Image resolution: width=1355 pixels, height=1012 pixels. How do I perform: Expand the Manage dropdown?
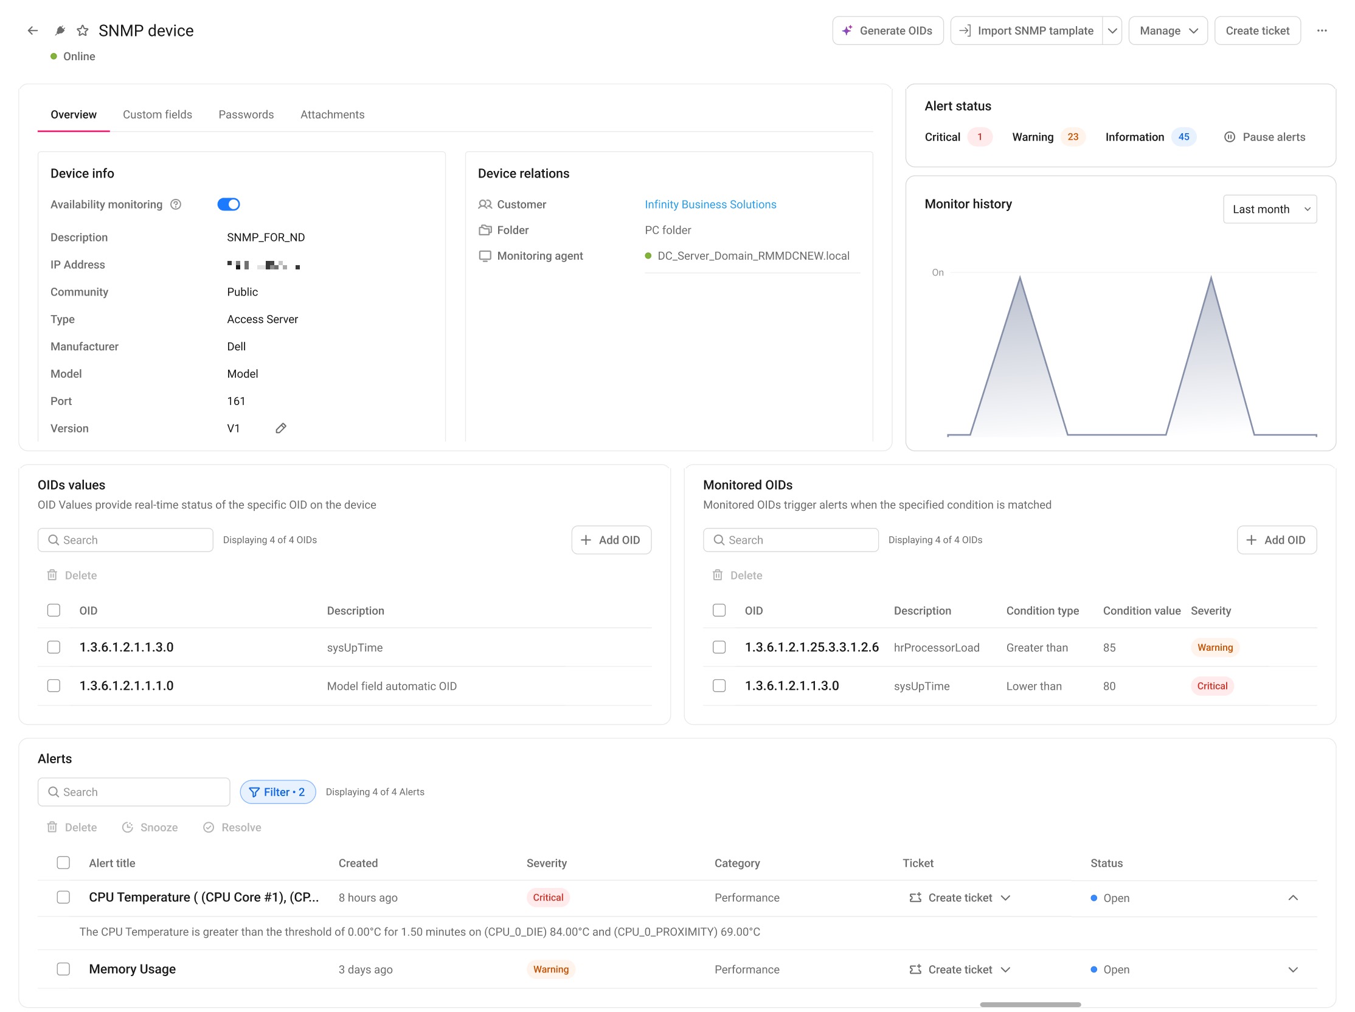click(1168, 30)
